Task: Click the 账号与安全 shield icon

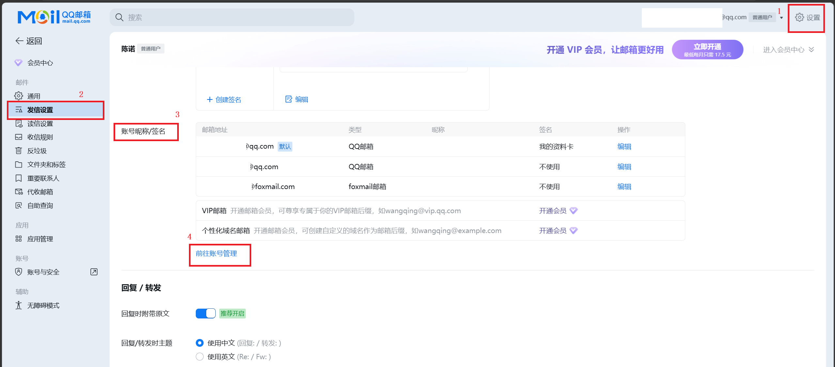Action: (x=19, y=272)
